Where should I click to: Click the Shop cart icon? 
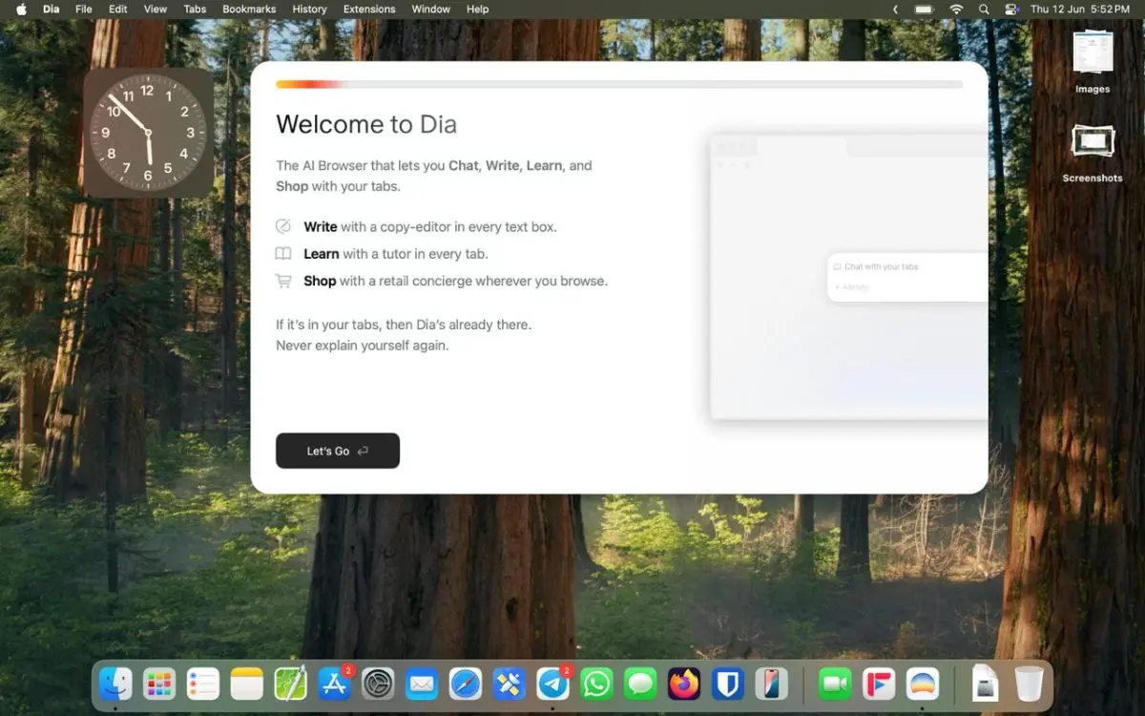click(x=283, y=281)
